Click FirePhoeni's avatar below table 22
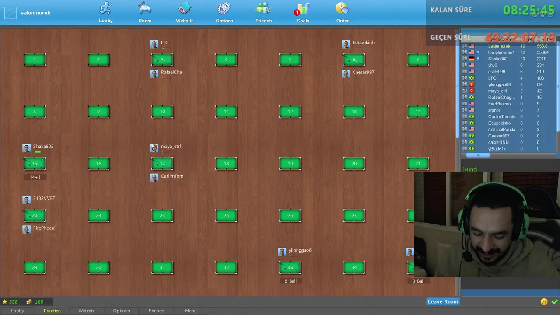Viewport: 560px width, 315px height. [x=27, y=229]
